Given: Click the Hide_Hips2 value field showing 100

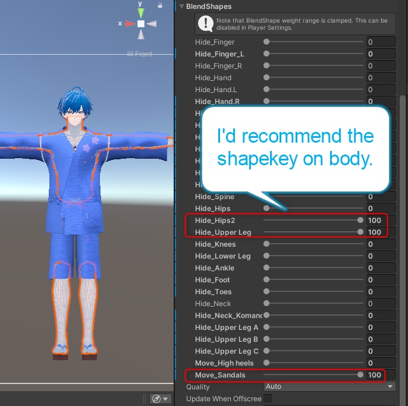Looking at the screenshot, I should coord(381,221).
